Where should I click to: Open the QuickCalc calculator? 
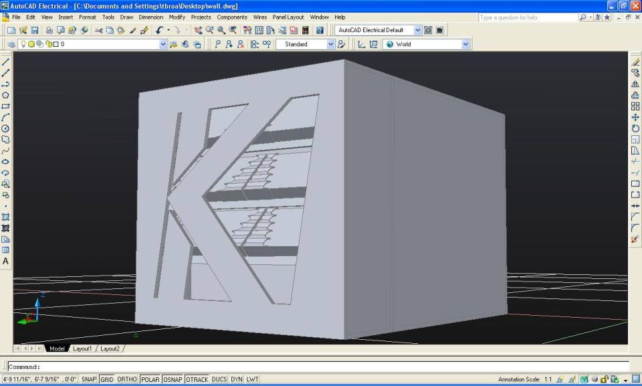tap(305, 30)
